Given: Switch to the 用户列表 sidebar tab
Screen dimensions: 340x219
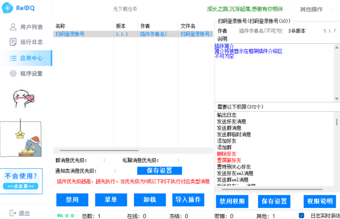Looking at the screenshot, I should coord(31,27).
